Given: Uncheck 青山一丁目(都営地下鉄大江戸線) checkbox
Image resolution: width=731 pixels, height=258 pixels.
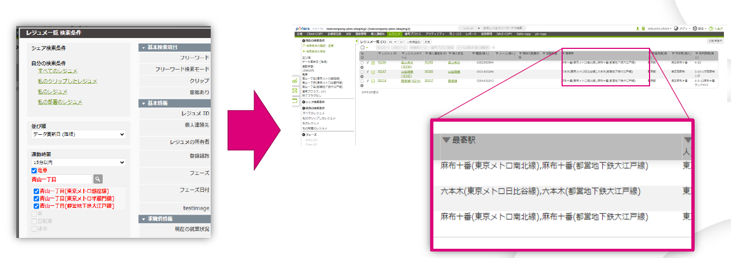Looking at the screenshot, I should click(36, 206).
